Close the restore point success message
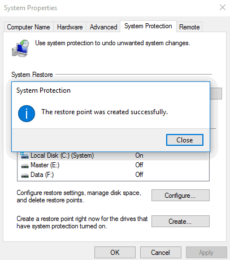This screenshot has height=260, width=230. pos(185,140)
